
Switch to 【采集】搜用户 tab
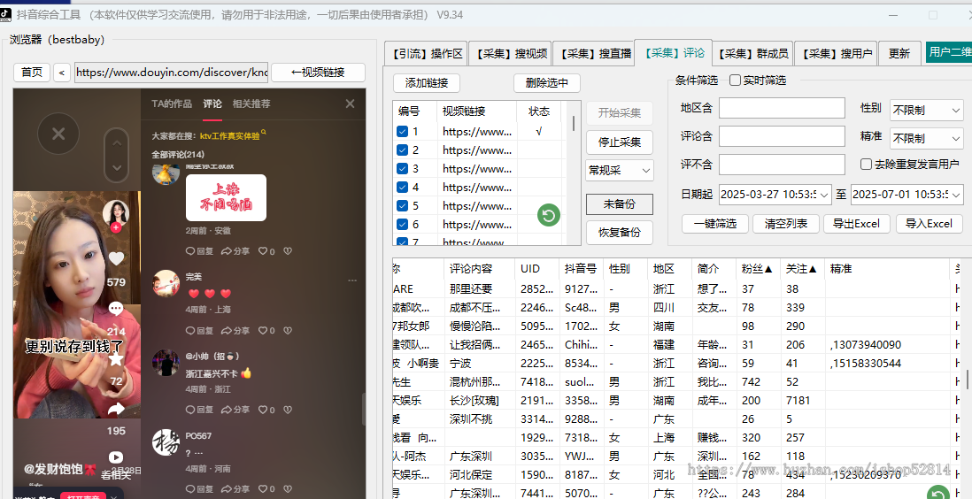(836, 54)
